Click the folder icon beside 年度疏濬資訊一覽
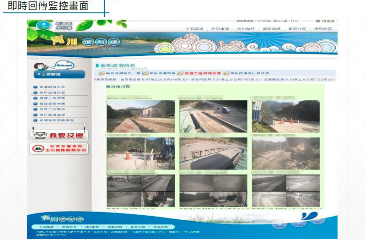Screen dimensions: 365x240 (102, 73)
